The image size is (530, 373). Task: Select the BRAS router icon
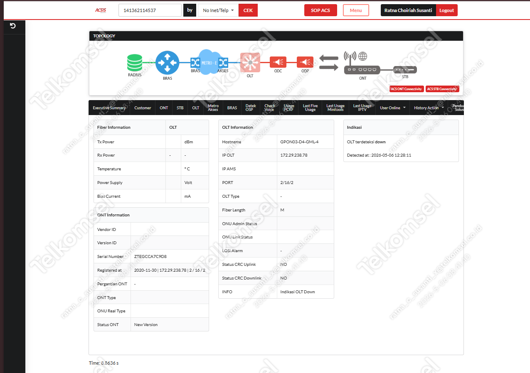167,63
